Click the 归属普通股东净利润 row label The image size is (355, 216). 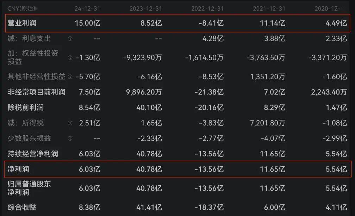(x=29, y=188)
